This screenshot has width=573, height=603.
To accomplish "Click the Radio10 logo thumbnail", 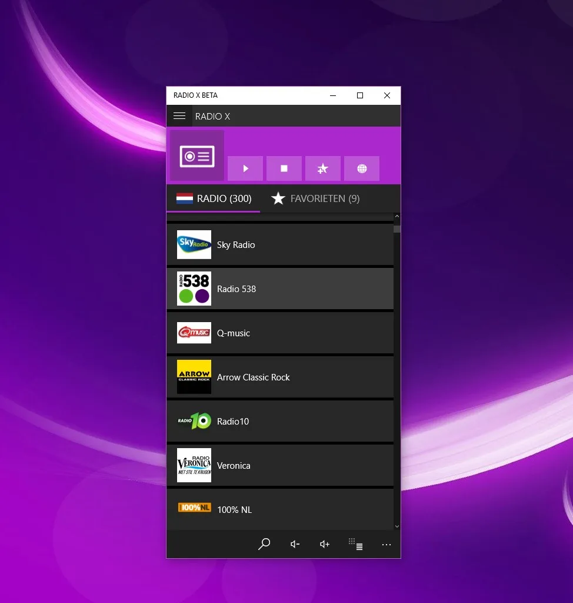I will tap(194, 421).
